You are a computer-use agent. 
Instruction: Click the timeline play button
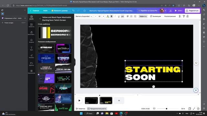coord(79,101)
